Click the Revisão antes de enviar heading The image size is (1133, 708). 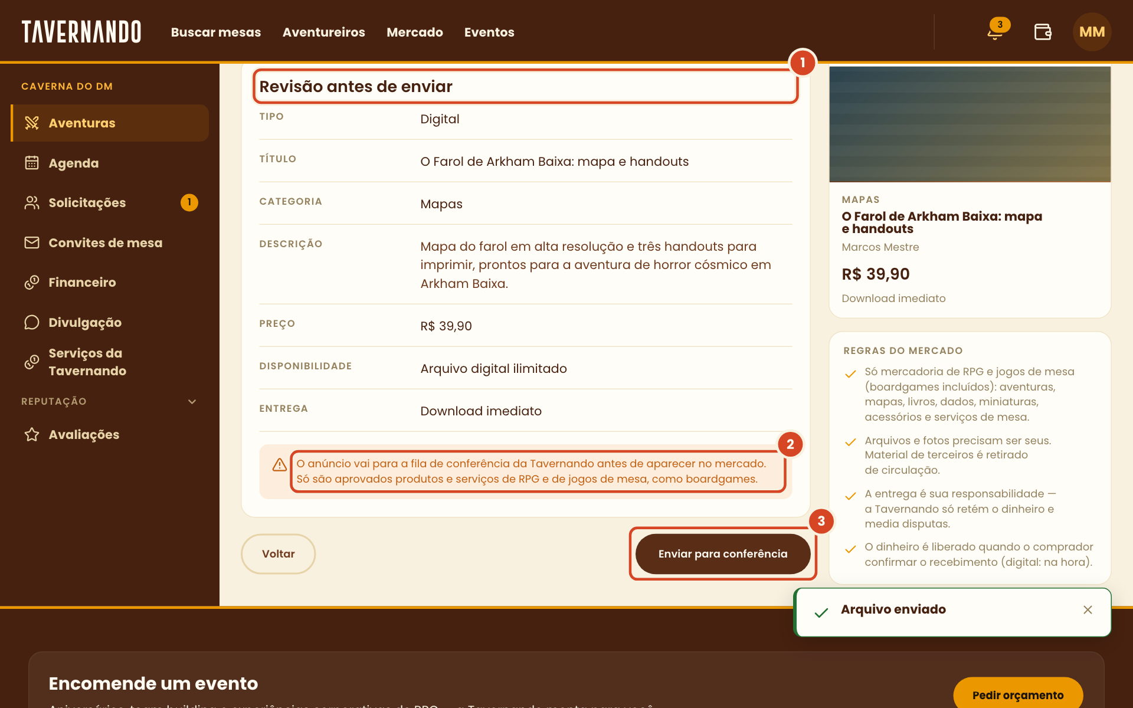pos(356,87)
